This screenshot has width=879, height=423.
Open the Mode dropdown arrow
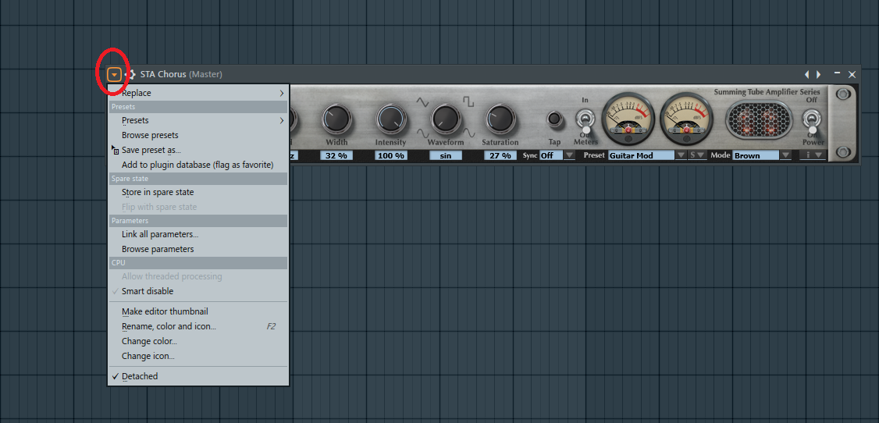coord(785,156)
